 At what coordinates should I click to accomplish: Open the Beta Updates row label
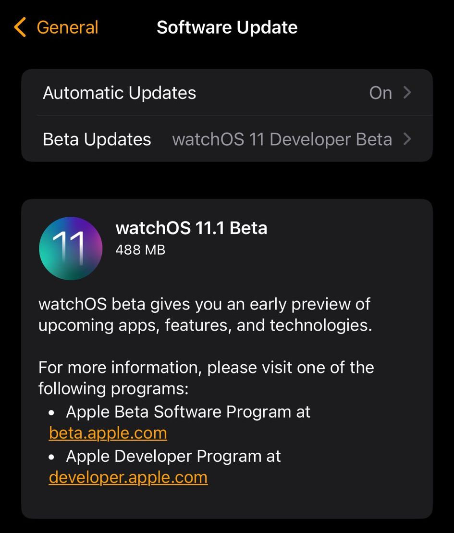click(97, 139)
